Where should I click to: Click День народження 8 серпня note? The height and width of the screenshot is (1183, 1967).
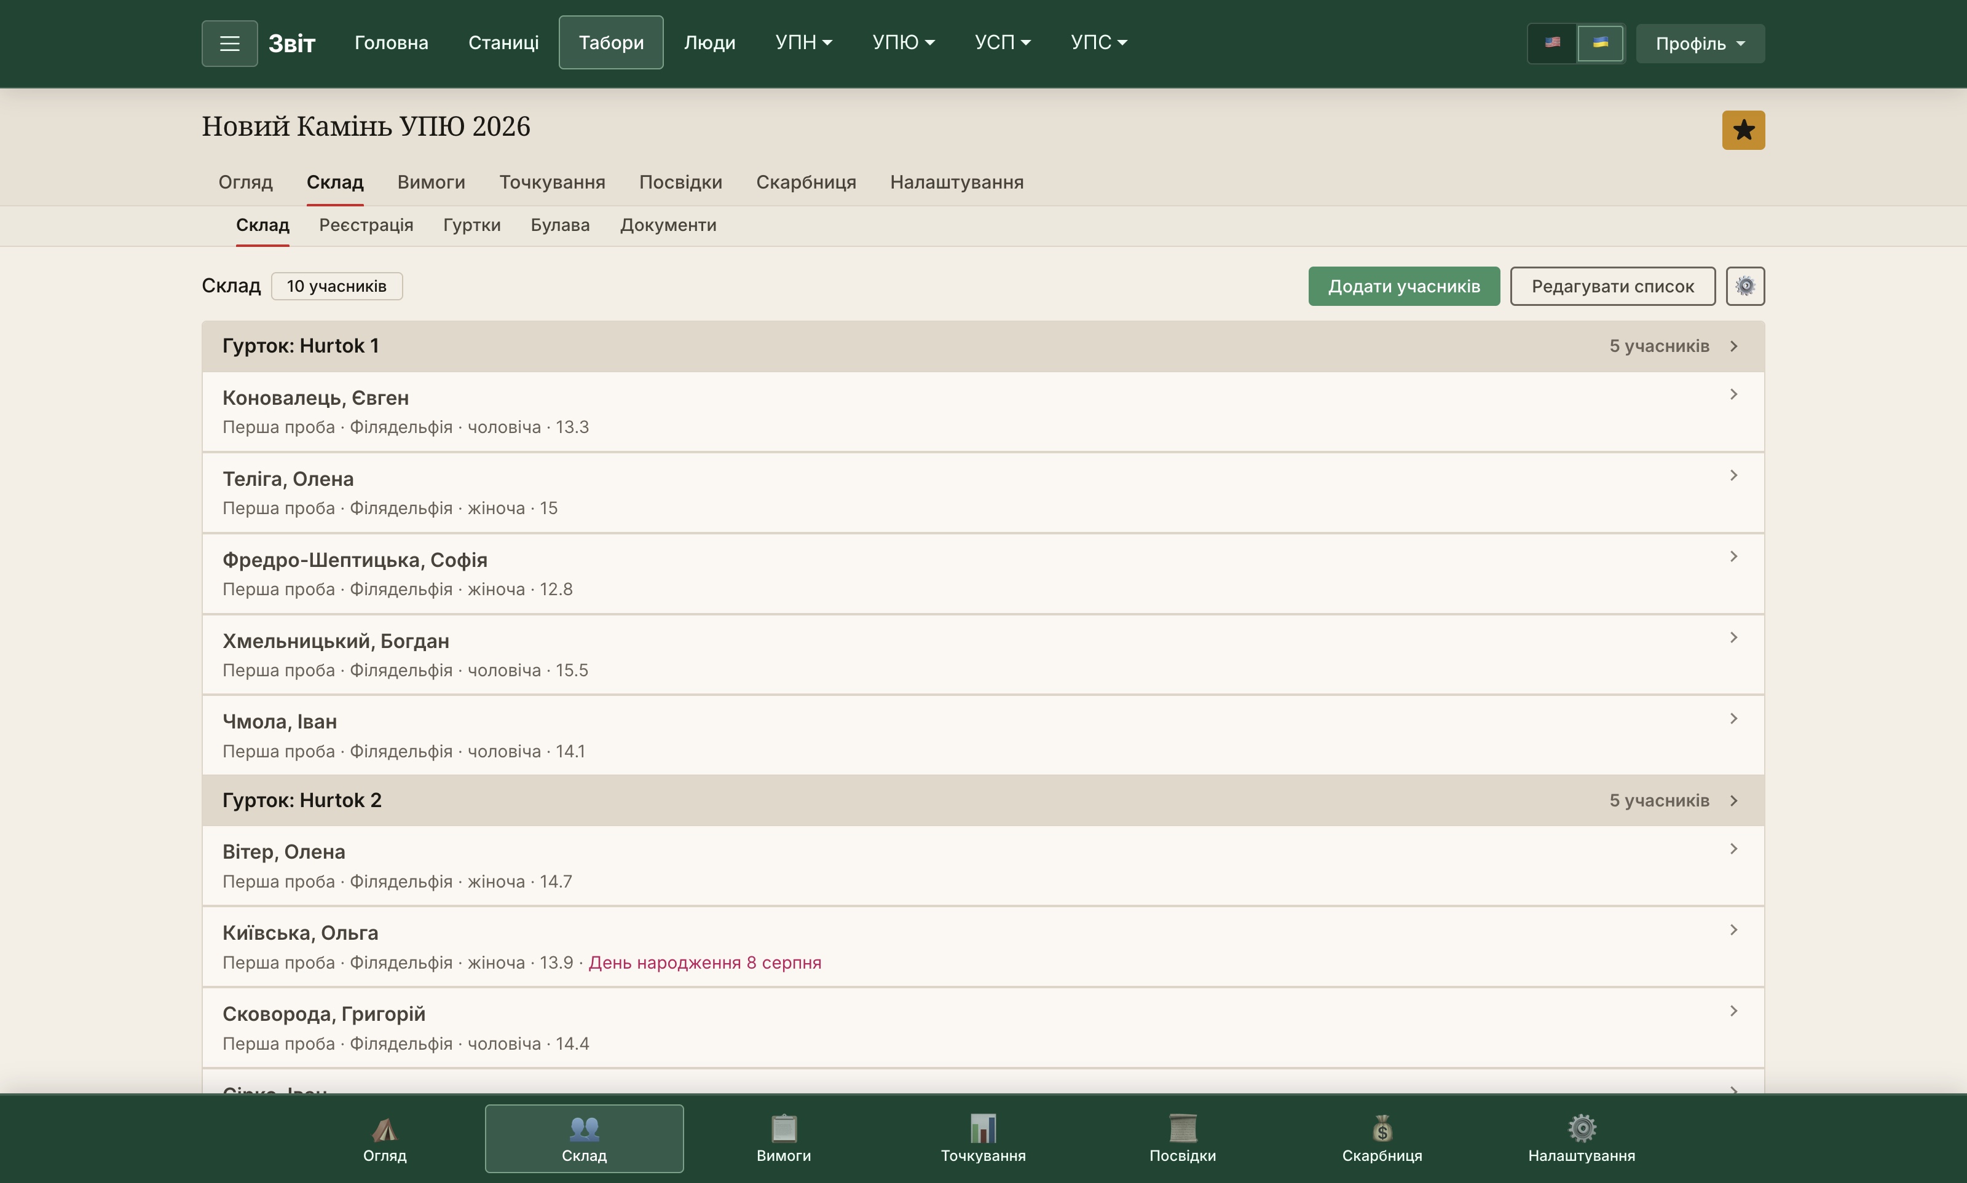click(x=704, y=963)
